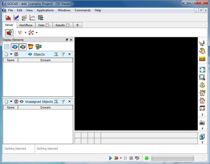Select the red points set tool
210x164 pixels.
[x=31, y=32]
